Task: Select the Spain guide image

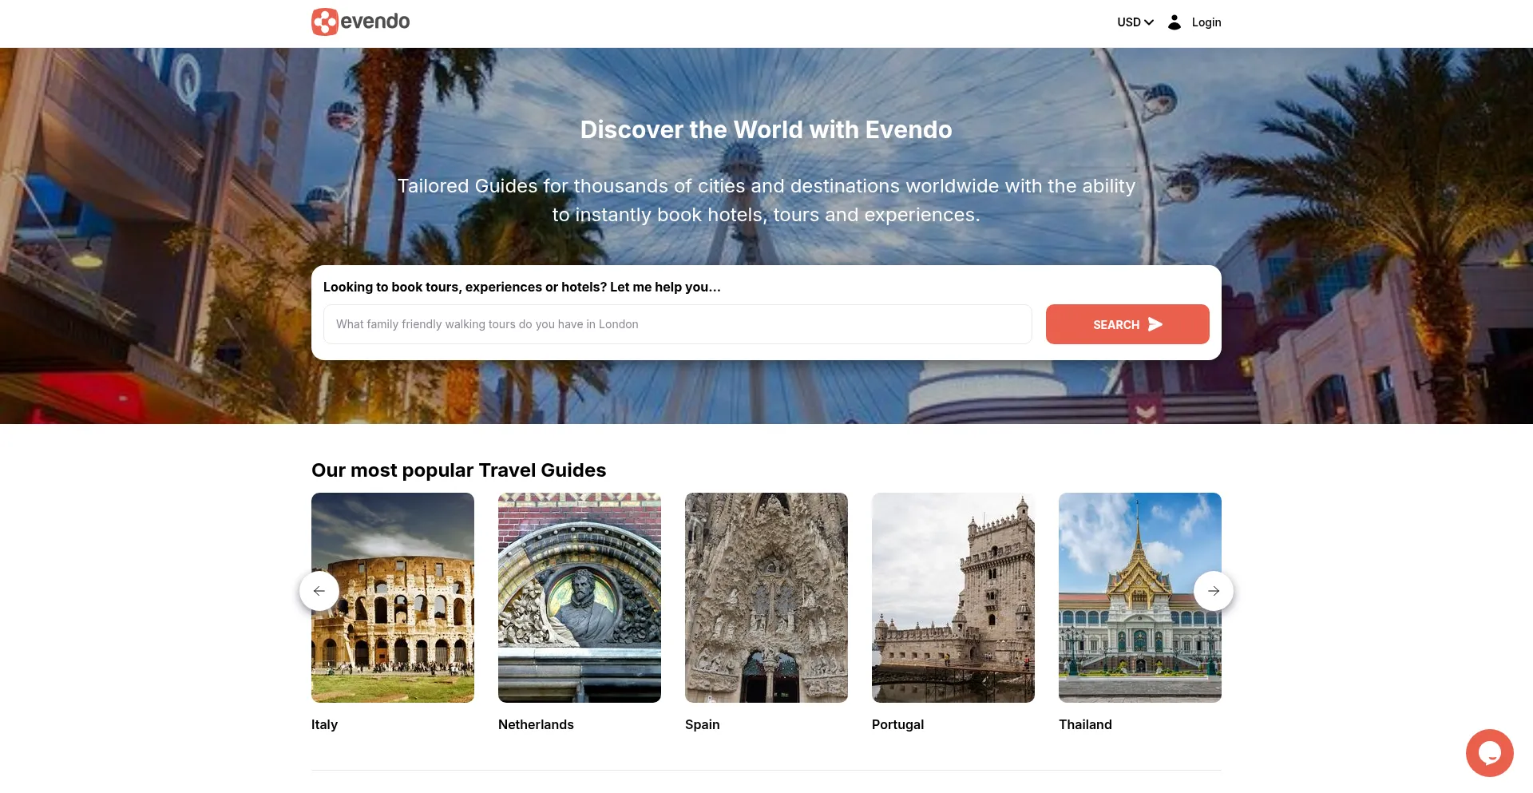Action: (766, 597)
